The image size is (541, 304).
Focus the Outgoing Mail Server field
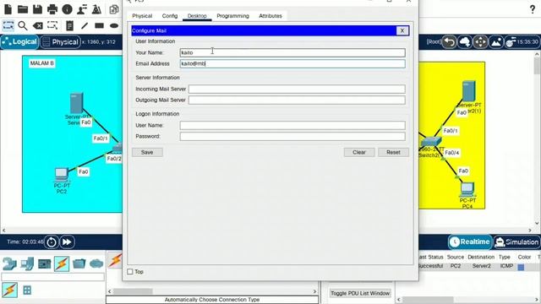click(x=297, y=100)
